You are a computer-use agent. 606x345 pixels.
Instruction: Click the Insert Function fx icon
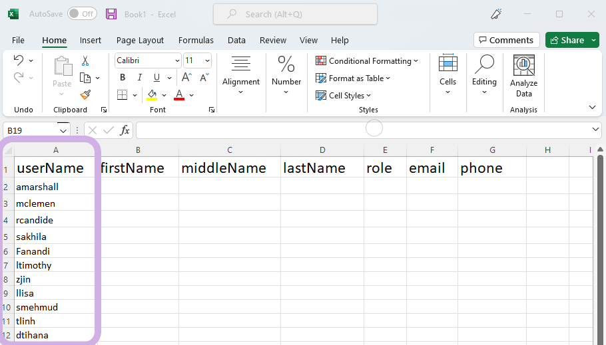(x=125, y=130)
